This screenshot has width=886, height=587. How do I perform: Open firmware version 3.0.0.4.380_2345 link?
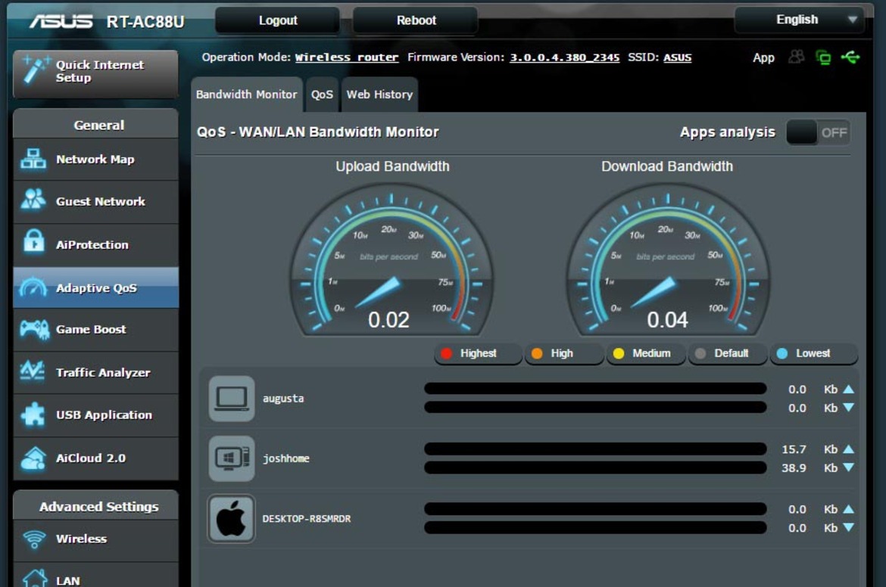pos(564,57)
